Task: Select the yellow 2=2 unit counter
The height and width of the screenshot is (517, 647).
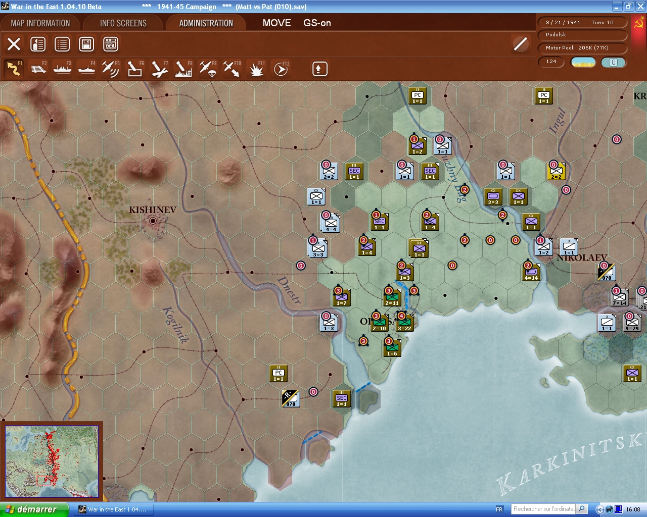Action: pyautogui.click(x=557, y=171)
